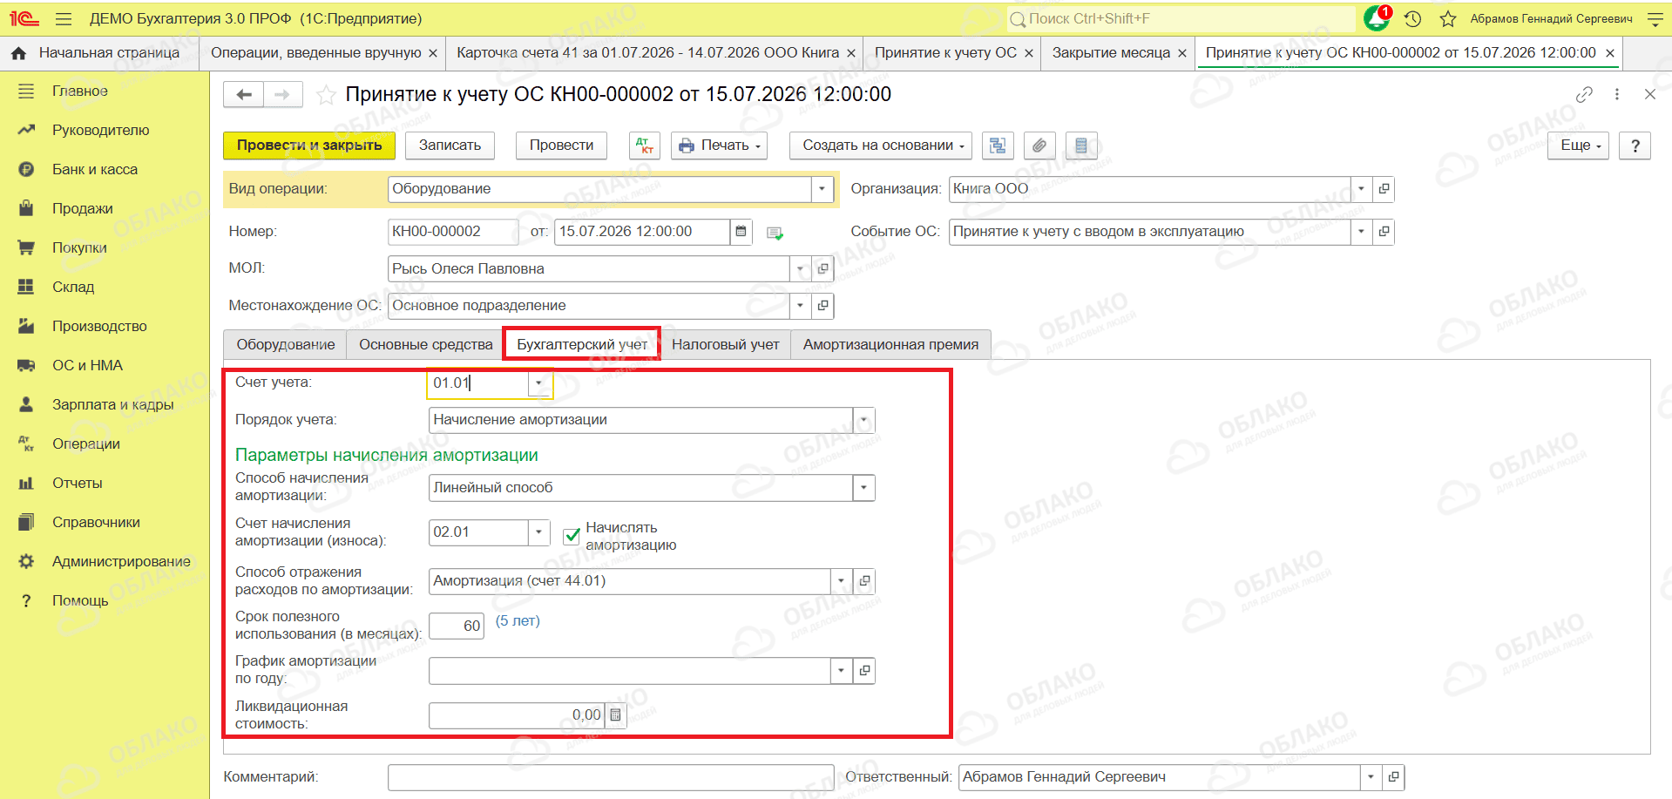Open the three-dot form options menu

[x=1617, y=94]
